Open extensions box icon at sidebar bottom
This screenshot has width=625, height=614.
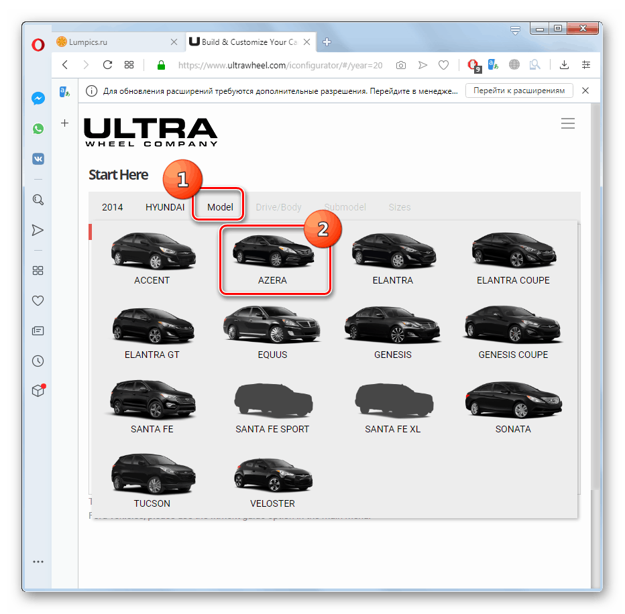[x=38, y=391]
